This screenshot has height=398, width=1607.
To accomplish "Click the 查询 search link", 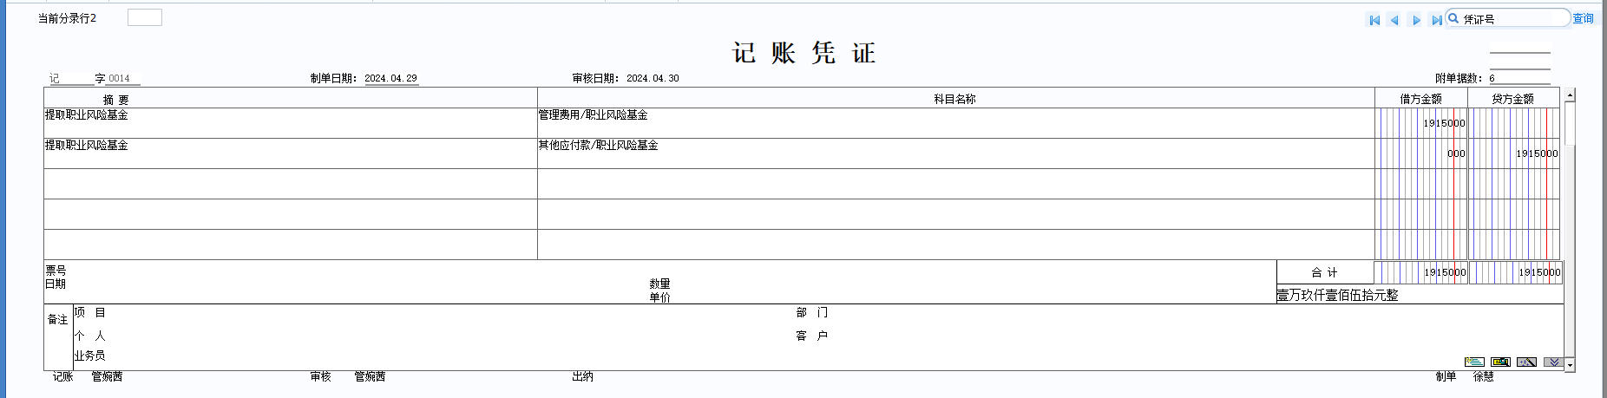I will click(1583, 18).
